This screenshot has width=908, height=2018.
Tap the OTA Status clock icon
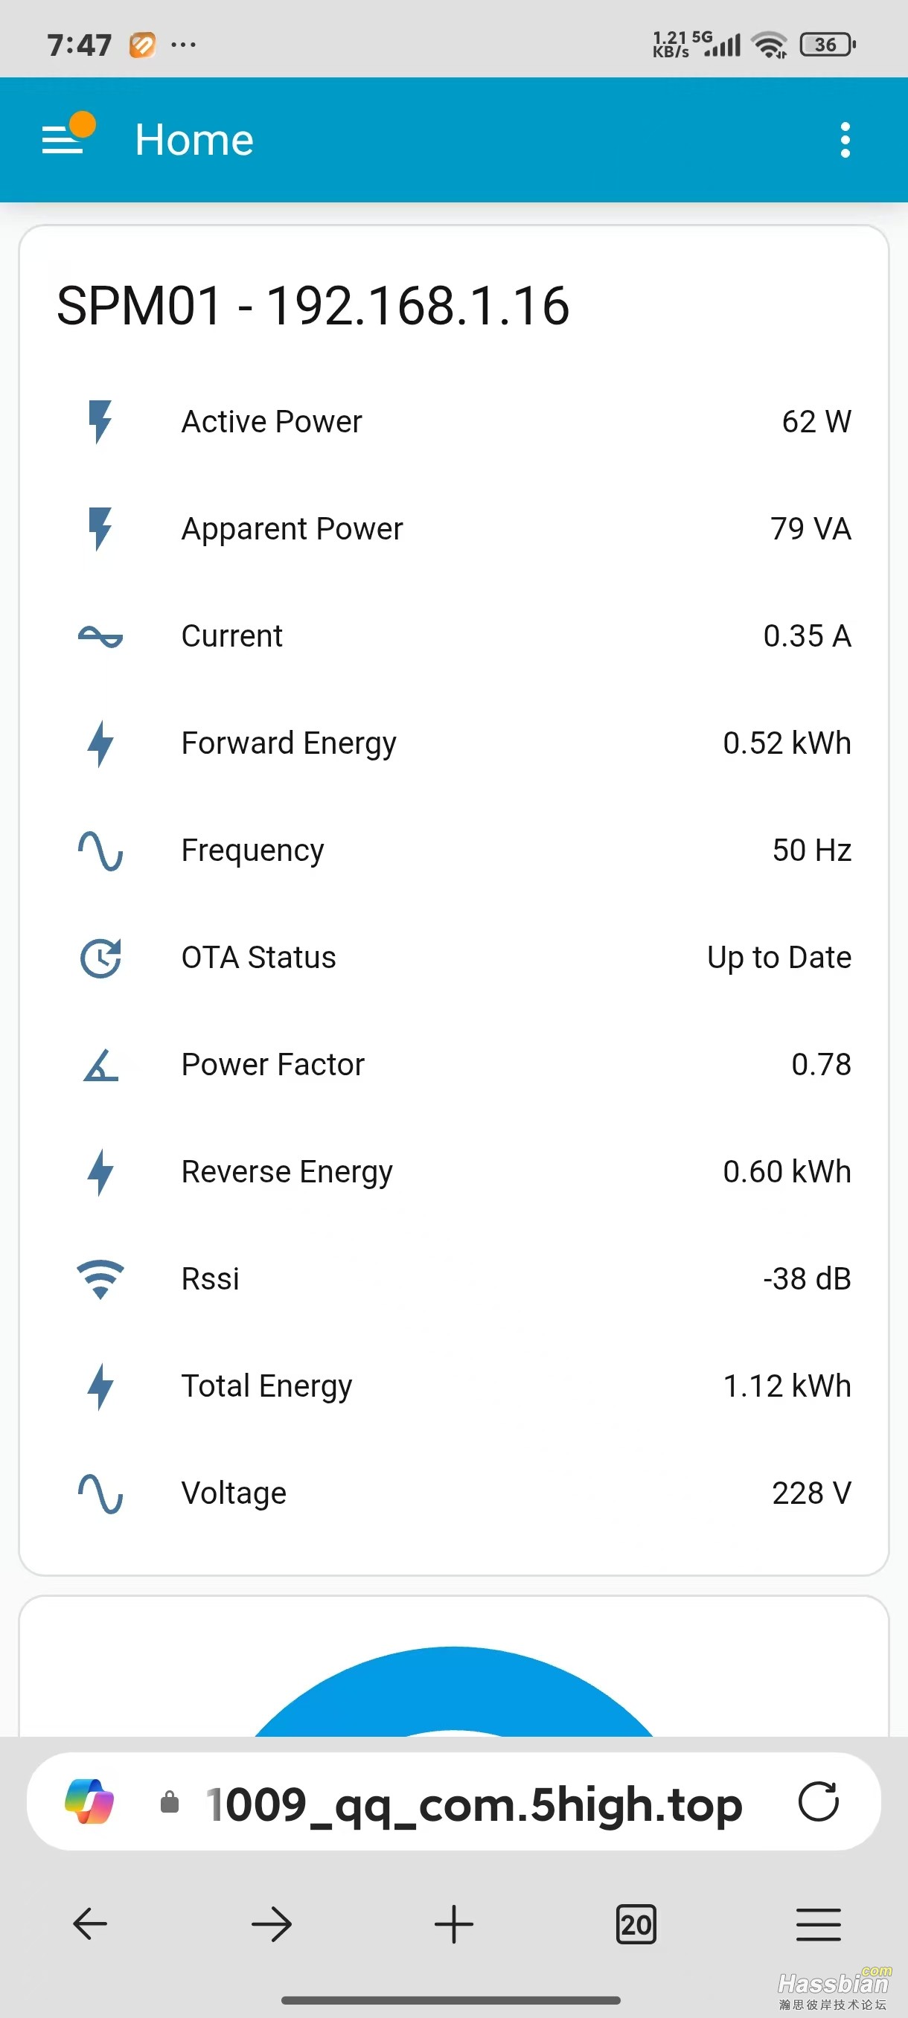pyautogui.click(x=100, y=958)
